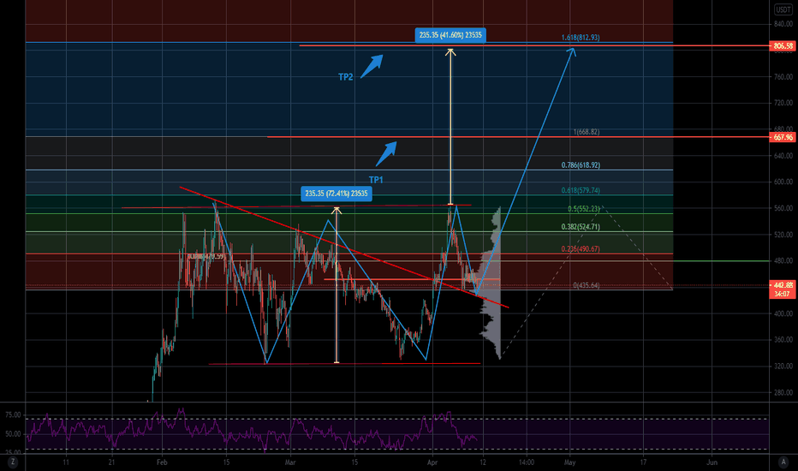
Task: Click the 50.00 RSI scale value
Action: [x=13, y=434]
